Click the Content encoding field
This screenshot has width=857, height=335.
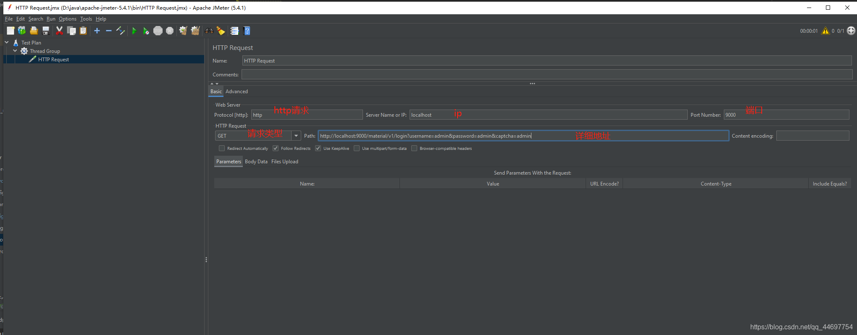[813, 136]
